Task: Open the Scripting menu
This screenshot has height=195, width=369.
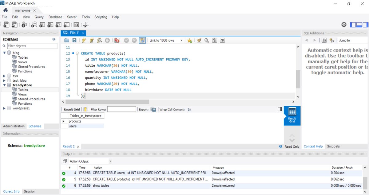Action: (x=101, y=17)
